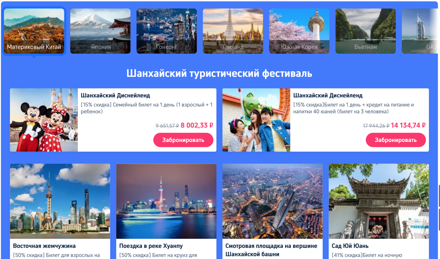Open the Поездка в реке Хуанпу title
The width and height of the screenshot is (440, 259).
pyautogui.click(x=151, y=246)
